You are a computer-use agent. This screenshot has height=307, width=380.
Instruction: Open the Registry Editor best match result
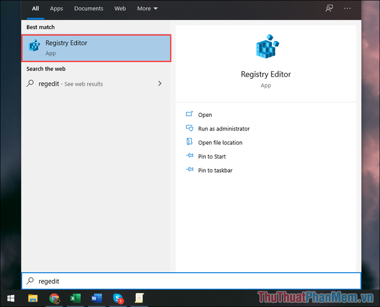tap(96, 48)
